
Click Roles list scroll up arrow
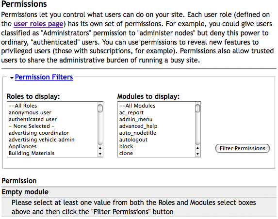click(x=100, y=148)
